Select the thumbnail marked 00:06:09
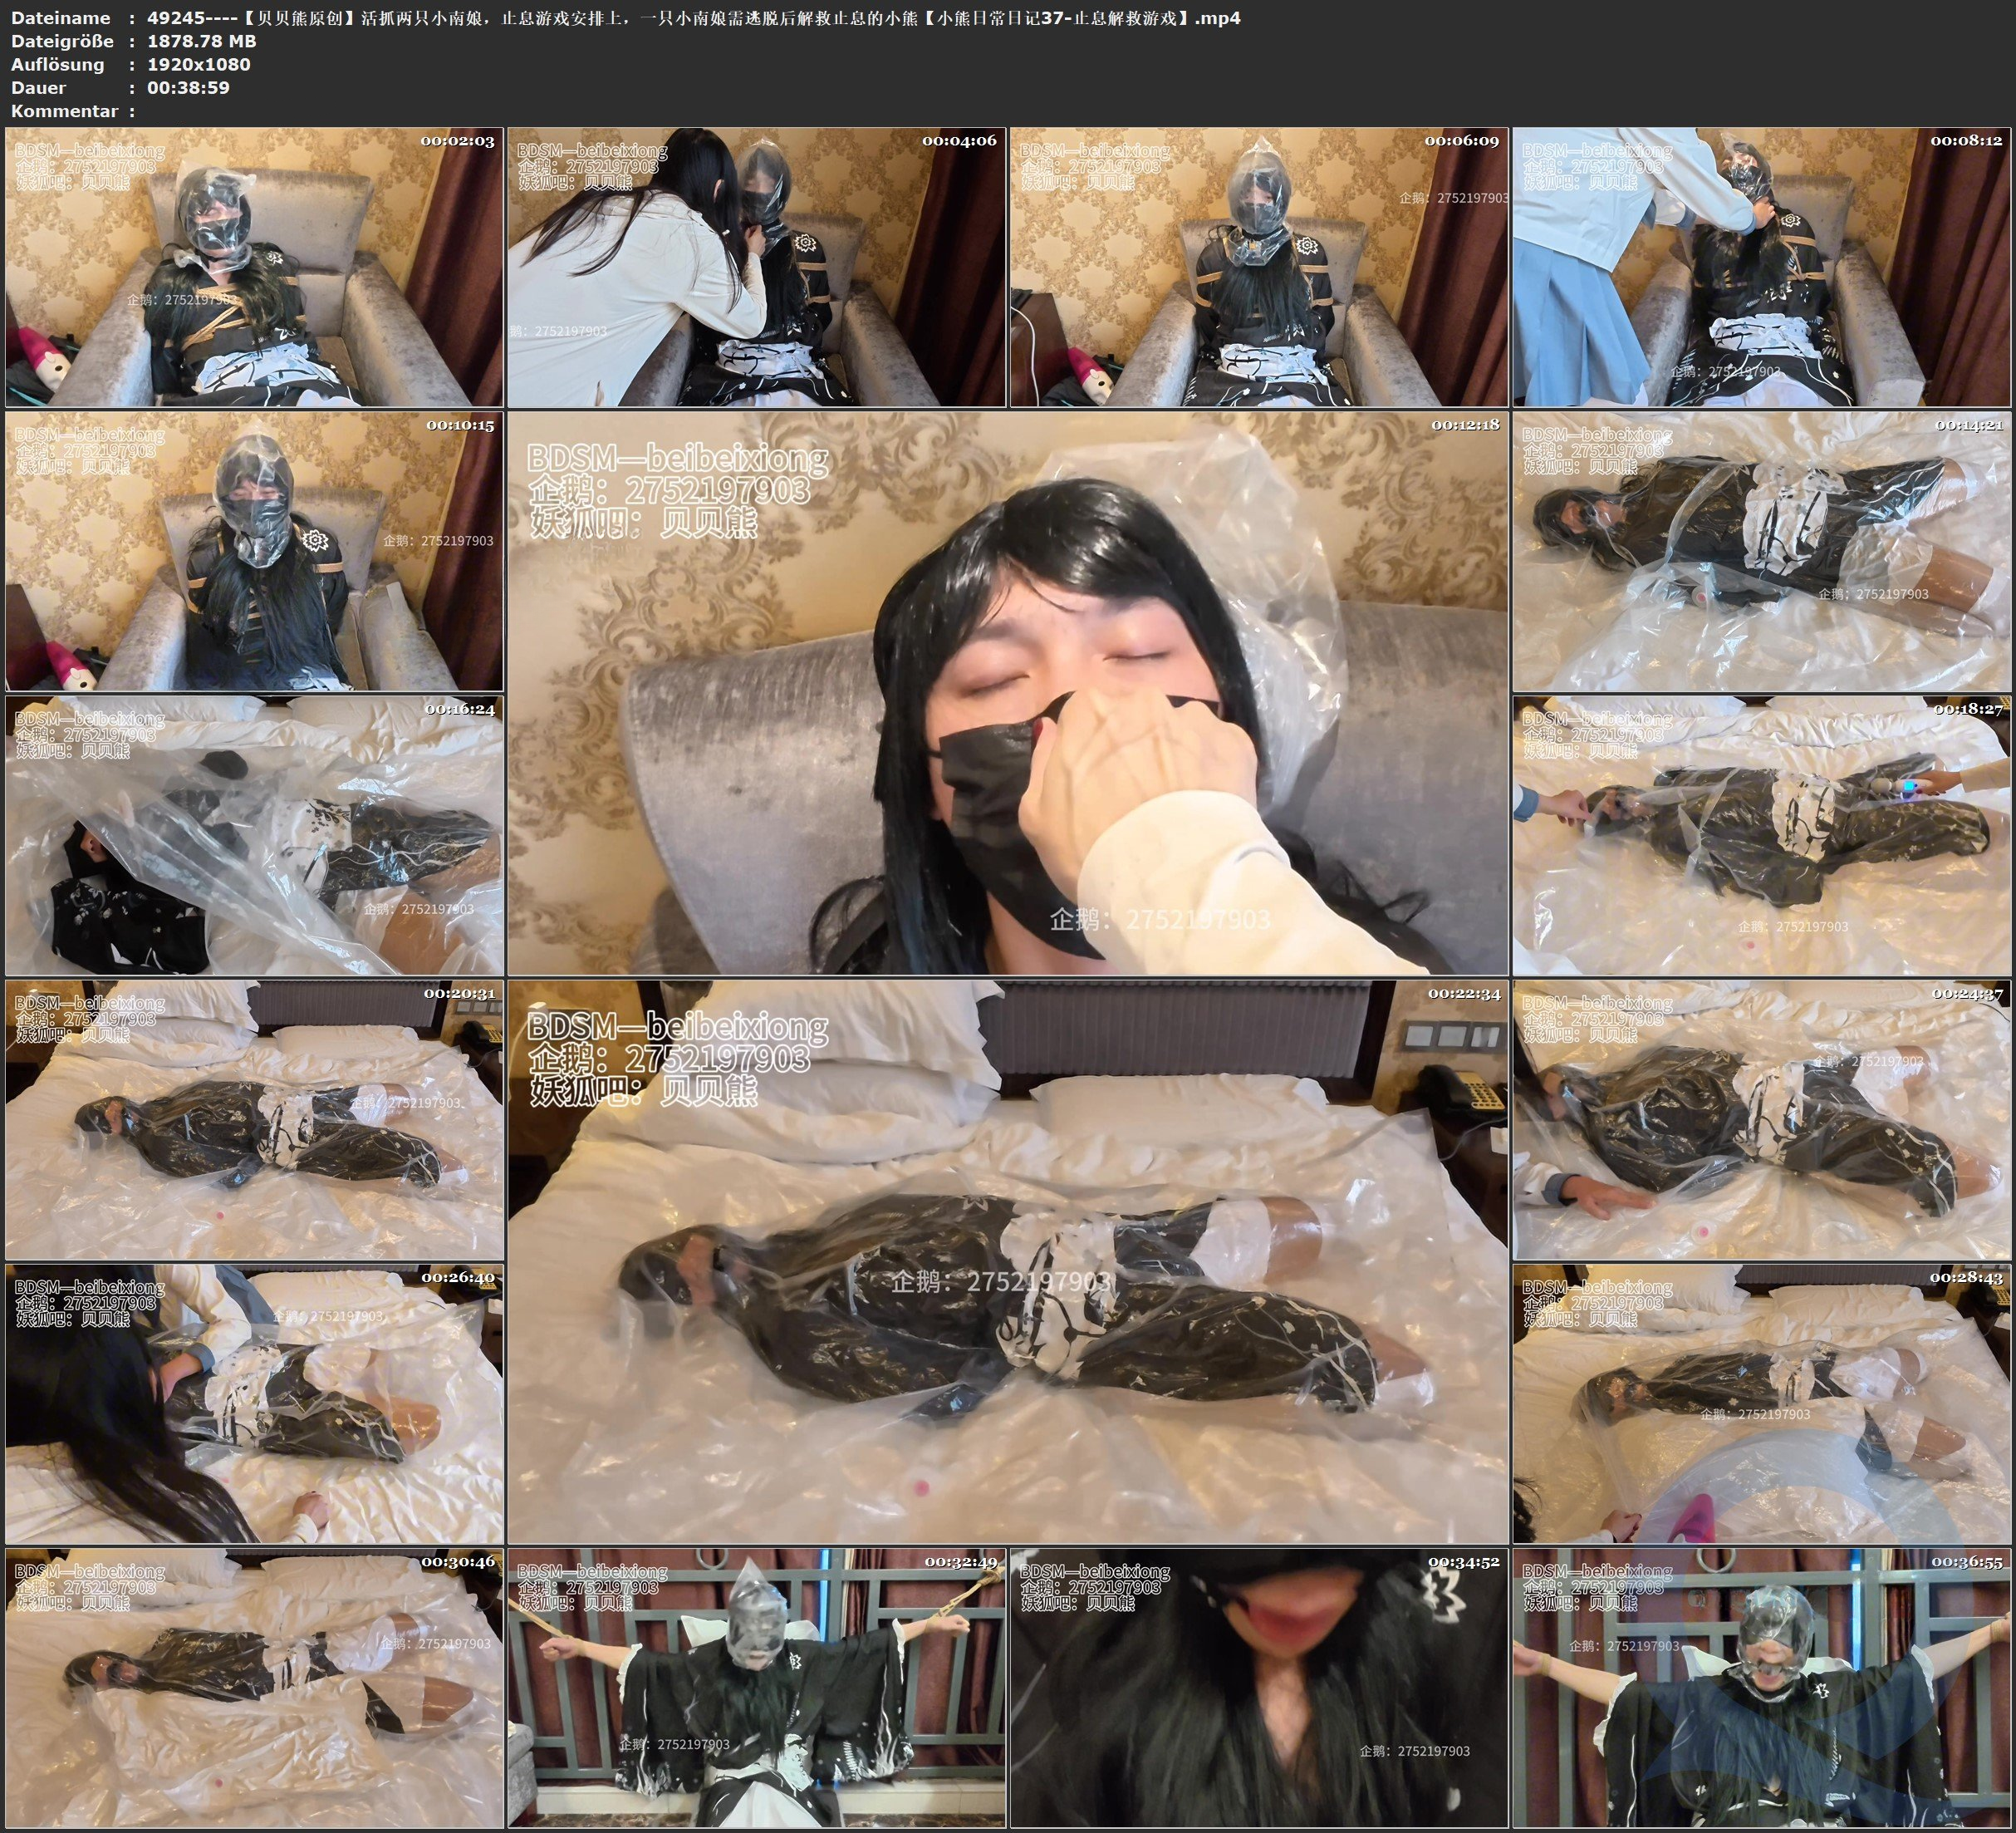The image size is (2016, 1833). pyautogui.click(x=1259, y=268)
